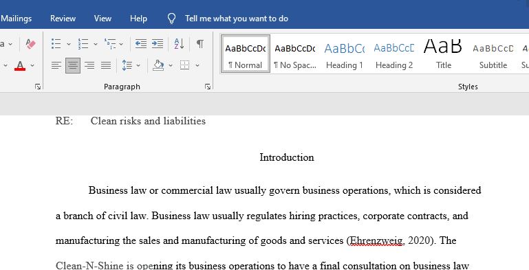Click the Introduction heading in document
This screenshot has height=270, width=529.
[287, 157]
